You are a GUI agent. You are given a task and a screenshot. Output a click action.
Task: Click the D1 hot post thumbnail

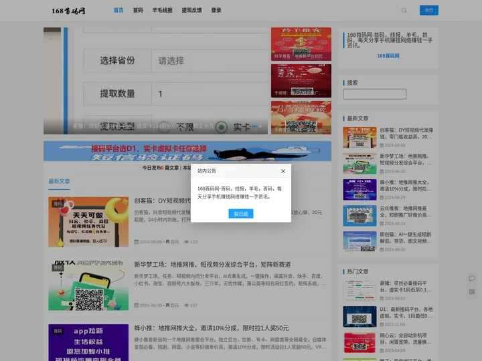click(359, 316)
